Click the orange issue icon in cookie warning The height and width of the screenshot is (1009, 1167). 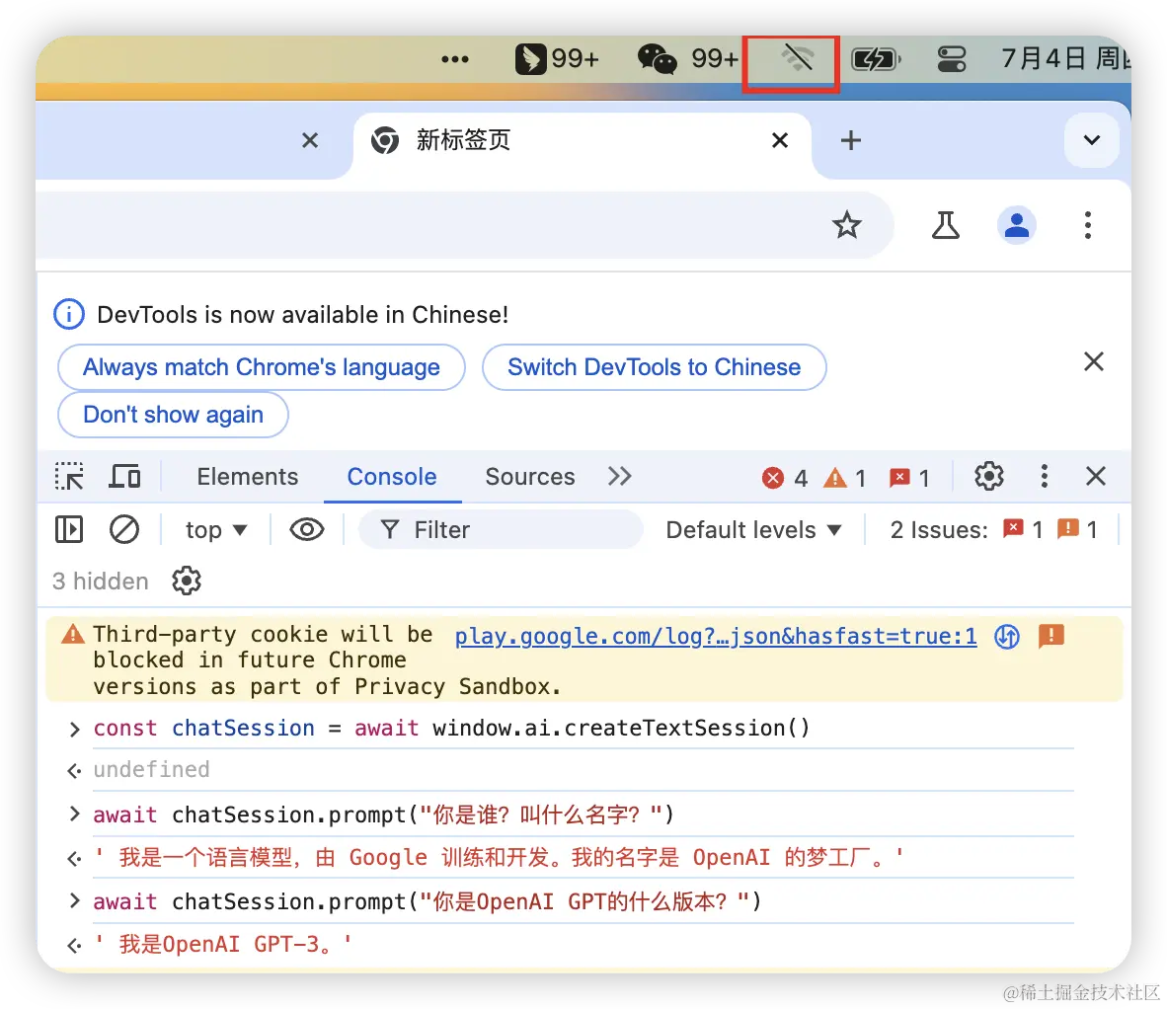[x=1050, y=636]
